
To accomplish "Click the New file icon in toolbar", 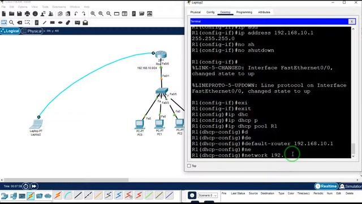I will click(4, 14).
